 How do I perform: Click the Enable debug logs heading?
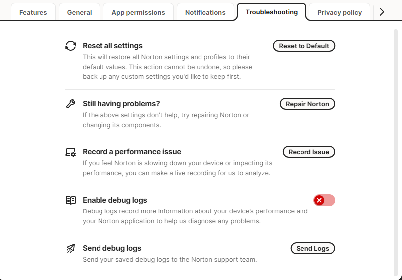[x=115, y=200]
